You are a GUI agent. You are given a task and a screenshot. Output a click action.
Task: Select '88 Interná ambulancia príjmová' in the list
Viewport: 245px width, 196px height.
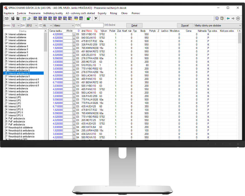(x=23, y=67)
